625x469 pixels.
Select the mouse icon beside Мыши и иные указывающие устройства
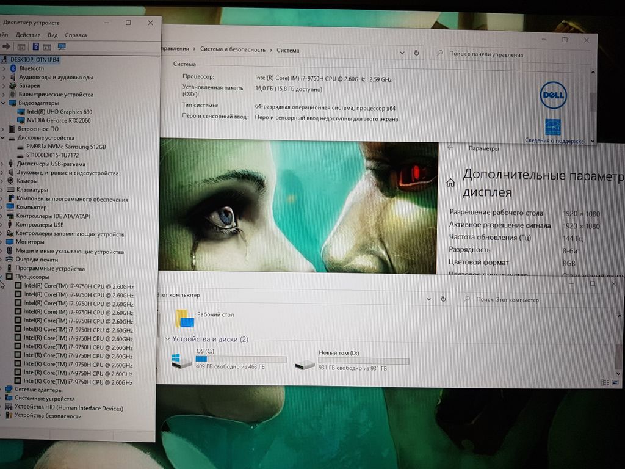pos(10,251)
